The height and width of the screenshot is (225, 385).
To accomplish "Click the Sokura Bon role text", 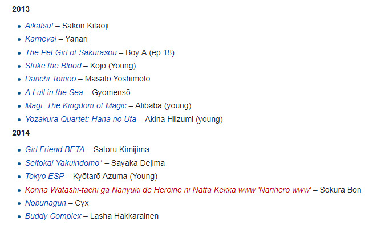I will [x=341, y=190].
